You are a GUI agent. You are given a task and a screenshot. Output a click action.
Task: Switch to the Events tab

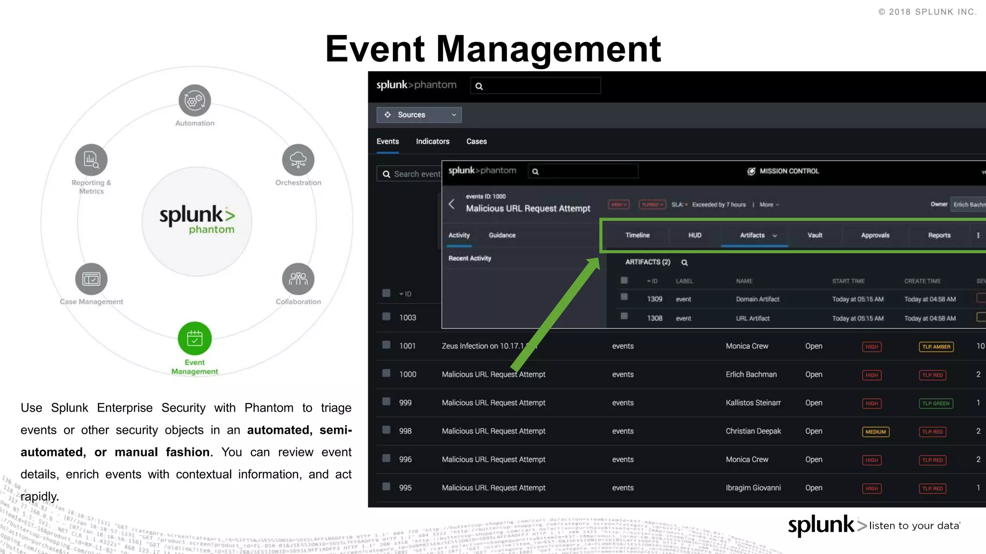coord(388,141)
